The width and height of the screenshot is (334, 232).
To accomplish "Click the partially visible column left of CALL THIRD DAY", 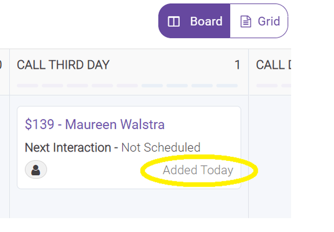I will (4, 133).
